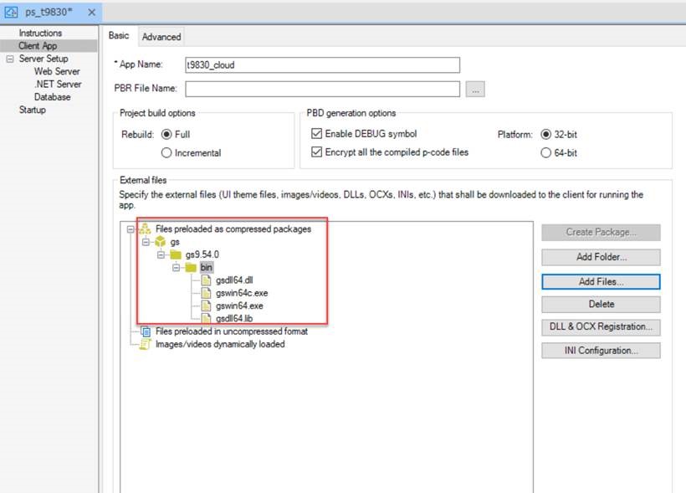Viewport: 686px width, 493px height.
Task: Collapse the gs9.54.0 folder node
Action: point(161,254)
